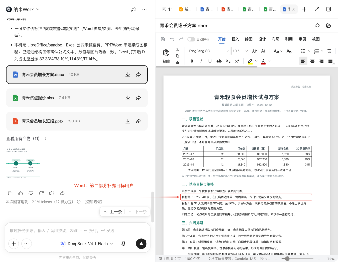
Task: Click the subscript X₂ icon
Action: (x=228, y=61)
